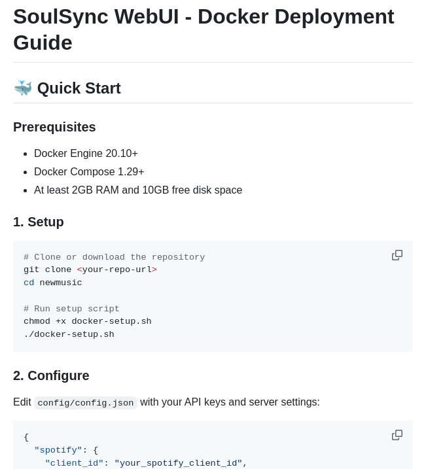Click the 'config/config.json' inline code
Screen dimensions: 426x469
[86, 403]
